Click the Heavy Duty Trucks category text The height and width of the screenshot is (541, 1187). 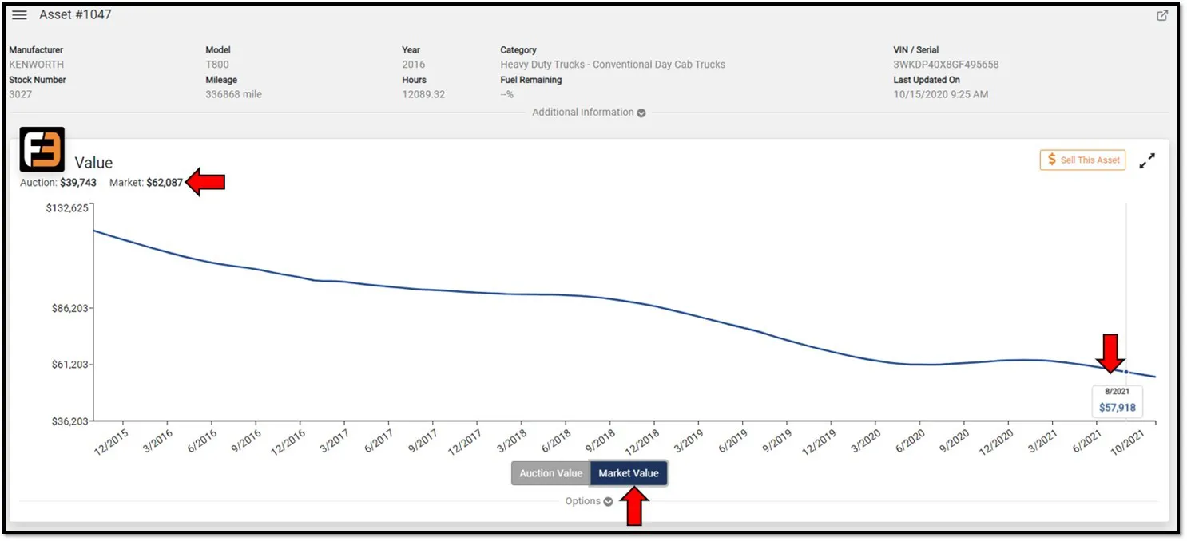613,65
